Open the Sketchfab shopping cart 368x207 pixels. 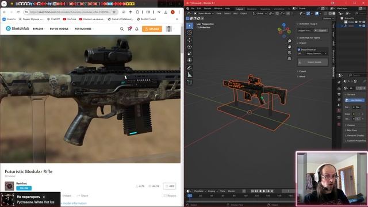129,29
